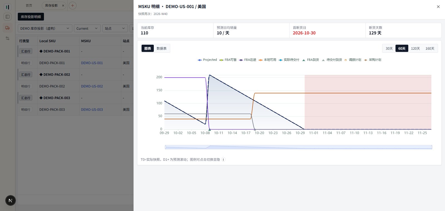Open the Current snapshot dropdown
This screenshot has width=445, height=211.
87,28
